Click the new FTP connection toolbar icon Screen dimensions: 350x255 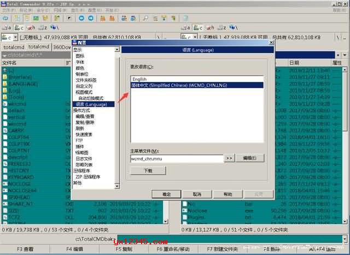pyautogui.click(x=133, y=18)
